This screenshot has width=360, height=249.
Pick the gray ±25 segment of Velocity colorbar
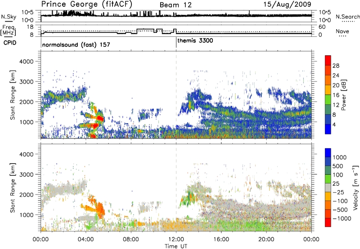tap(328, 187)
